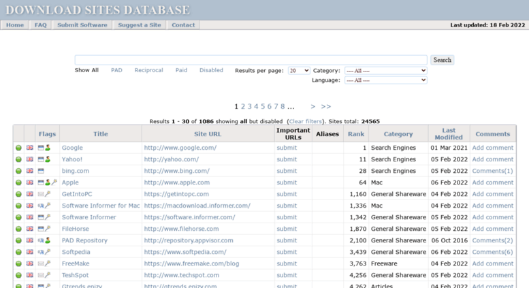
Task: Click the green status dot in Apple row
Action: click(x=18, y=182)
